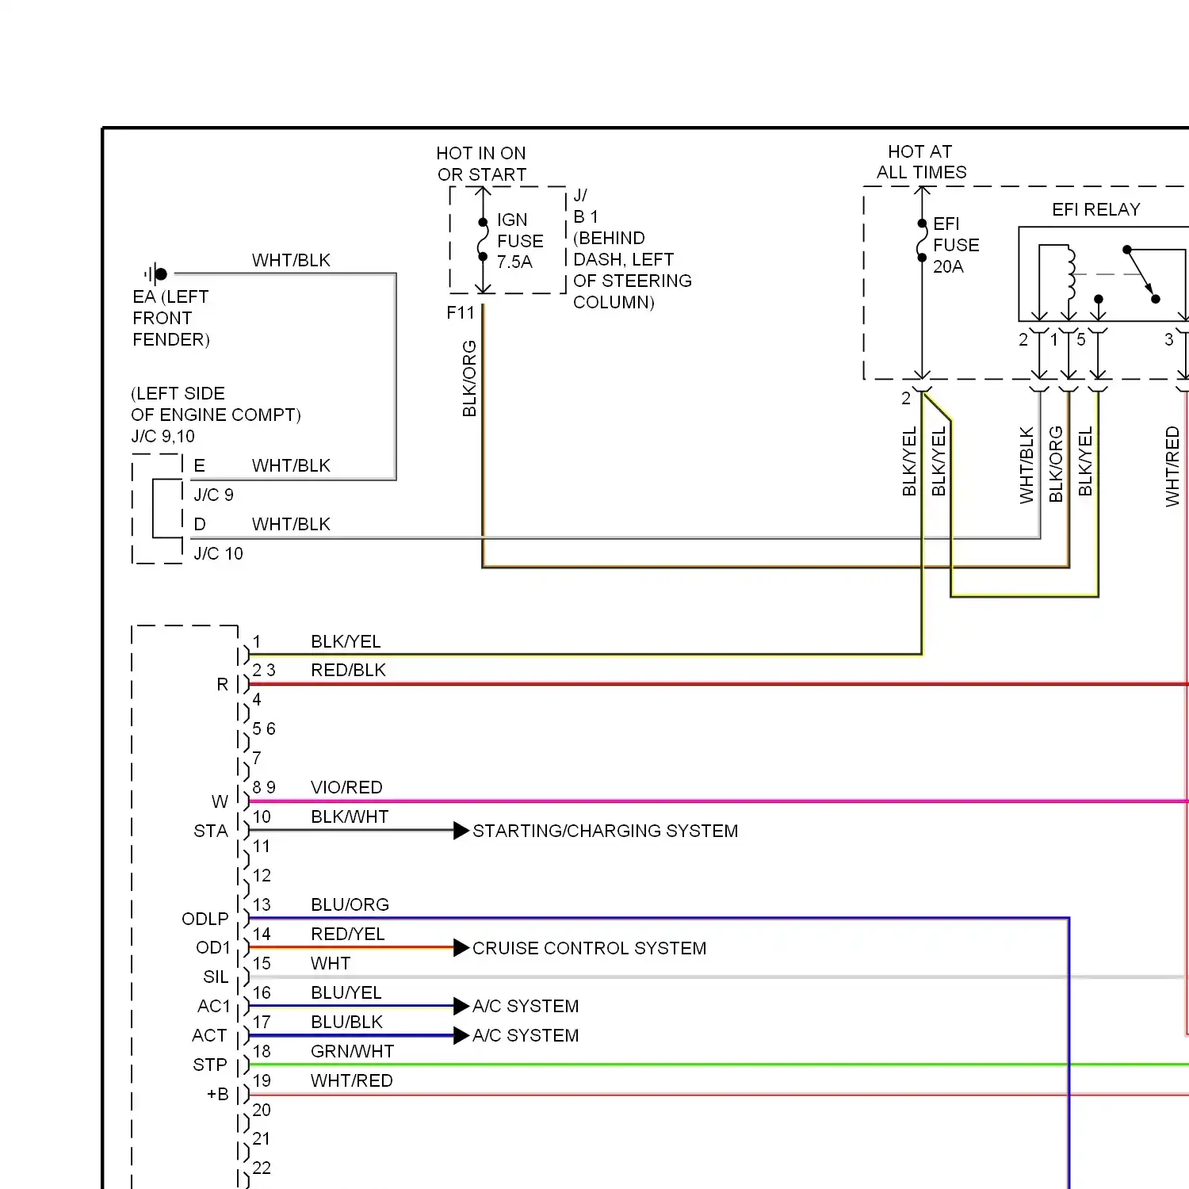Click the 'EA (LEFT FRONT FENDER)' text
The image size is (1189, 1189).
pyautogui.click(x=171, y=318)
